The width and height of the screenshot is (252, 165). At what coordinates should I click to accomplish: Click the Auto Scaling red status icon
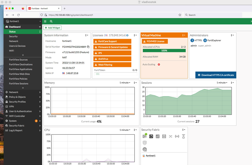(x=159, y=65)
